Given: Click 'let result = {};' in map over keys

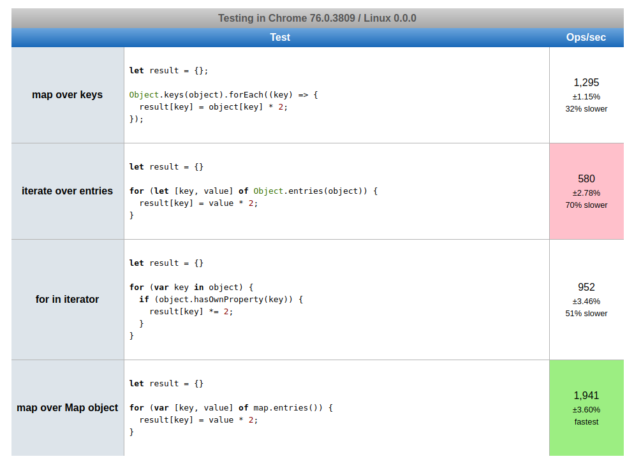Looking at the screenshot, I should [x=168, y=70].
